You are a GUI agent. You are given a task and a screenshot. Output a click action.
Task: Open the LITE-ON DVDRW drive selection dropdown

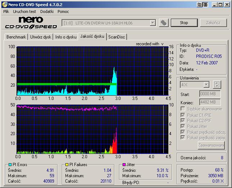click(153, 23)
